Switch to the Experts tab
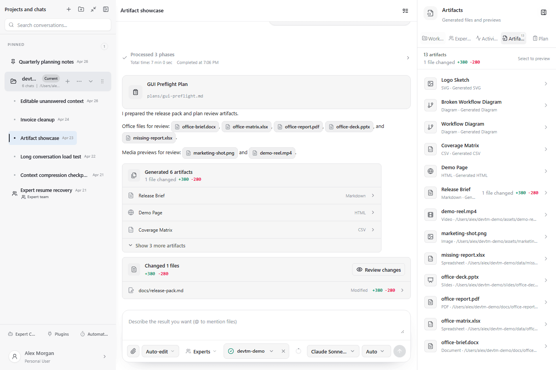The height and width of the screenshot is (370, 556). coord(460,39)
